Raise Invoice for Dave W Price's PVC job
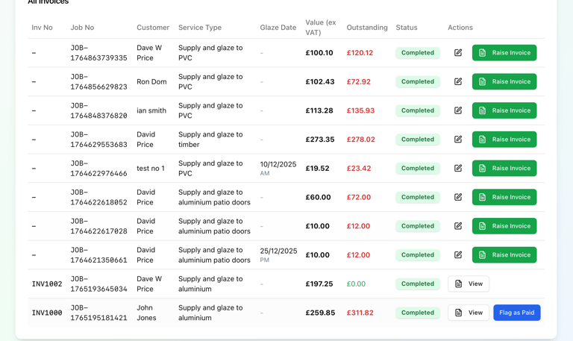This screenshot has width=573, height=341. pyautogui.click(x=504, y=53)
